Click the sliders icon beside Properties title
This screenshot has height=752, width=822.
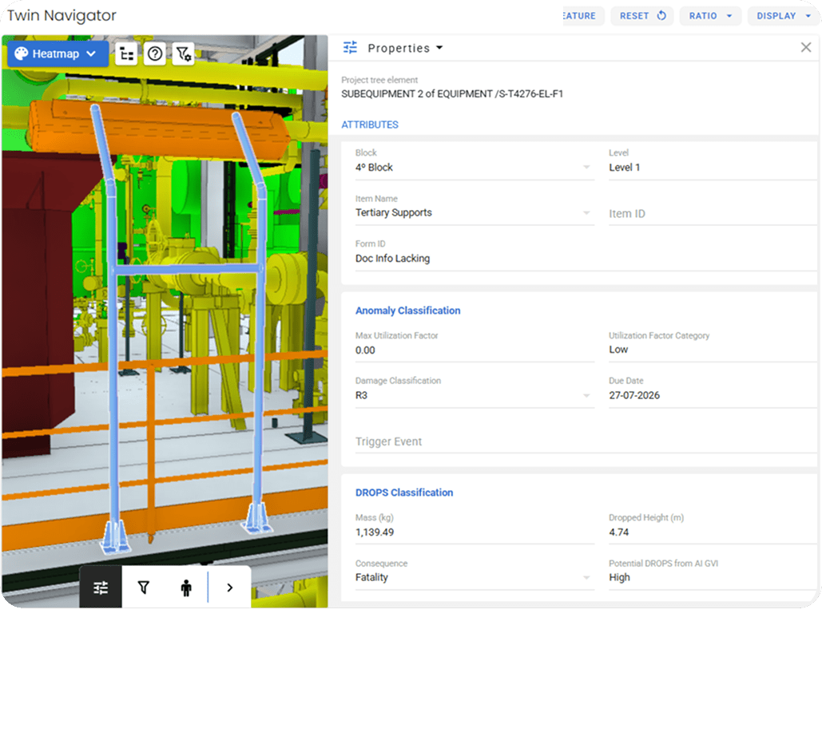click(350, 48)
